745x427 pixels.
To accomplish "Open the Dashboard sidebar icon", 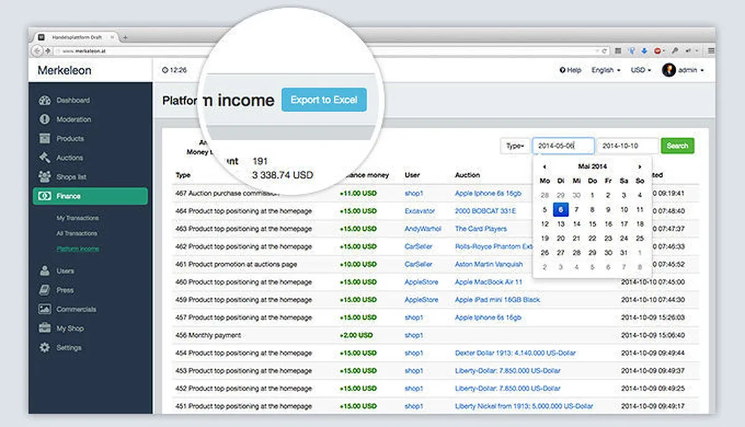I will click(x=45, y=100).
